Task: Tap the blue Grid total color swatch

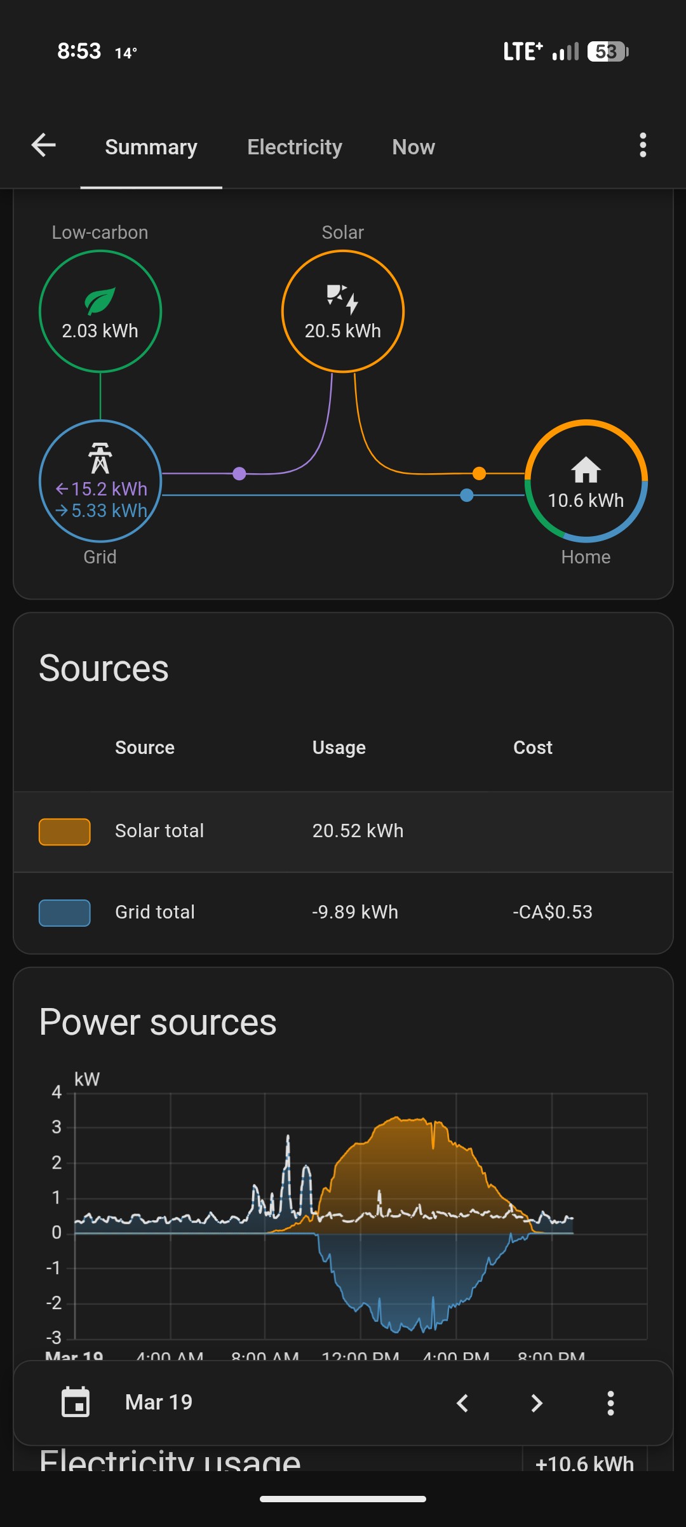Action: coord(65,913)
